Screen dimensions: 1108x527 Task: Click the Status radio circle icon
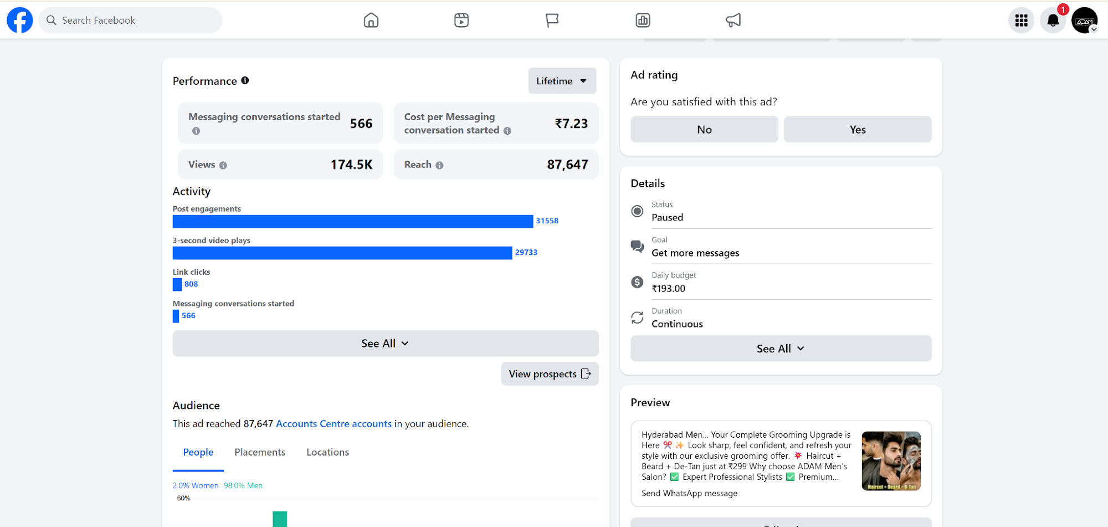coord(637,211)
